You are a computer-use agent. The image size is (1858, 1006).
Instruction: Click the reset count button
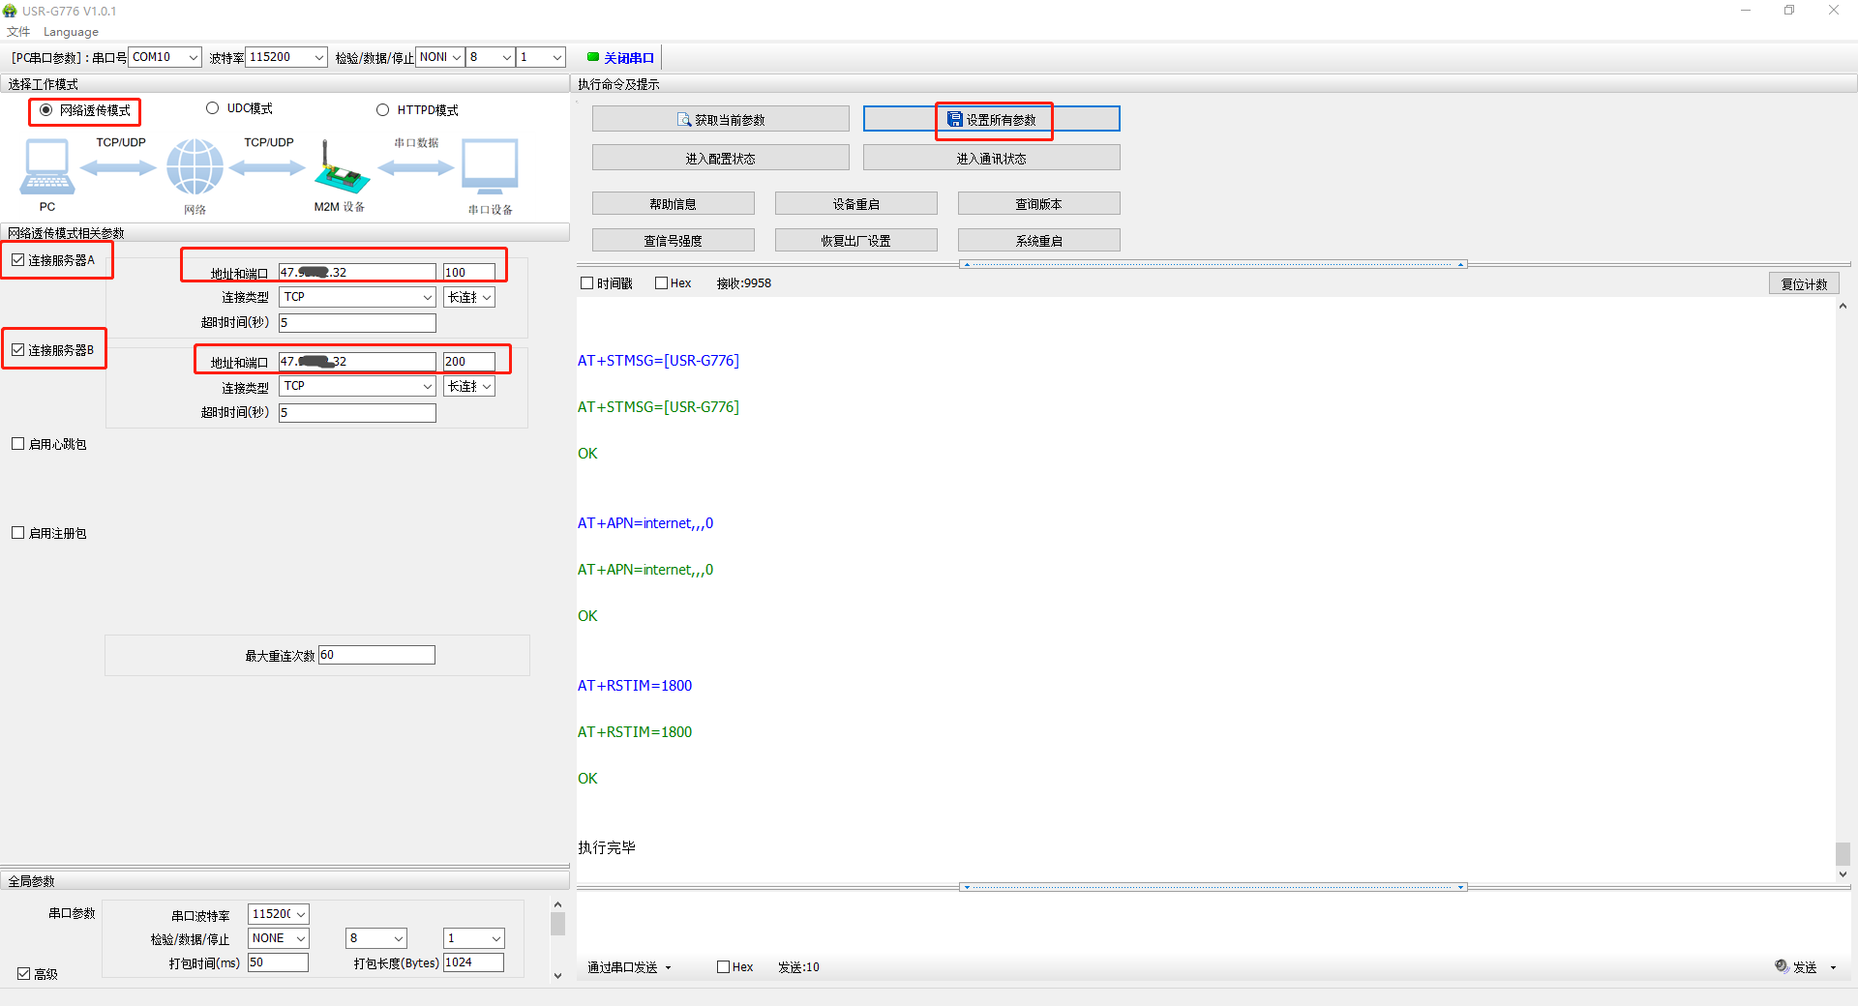[x=1804, y=284]
